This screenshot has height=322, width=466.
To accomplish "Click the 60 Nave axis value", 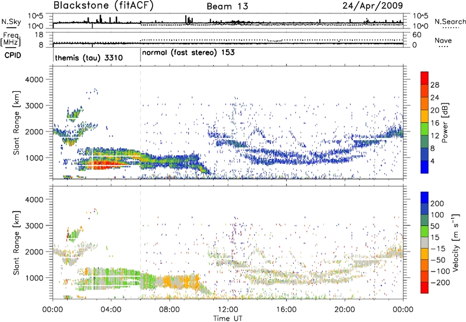I will click(x=416, y=35).
